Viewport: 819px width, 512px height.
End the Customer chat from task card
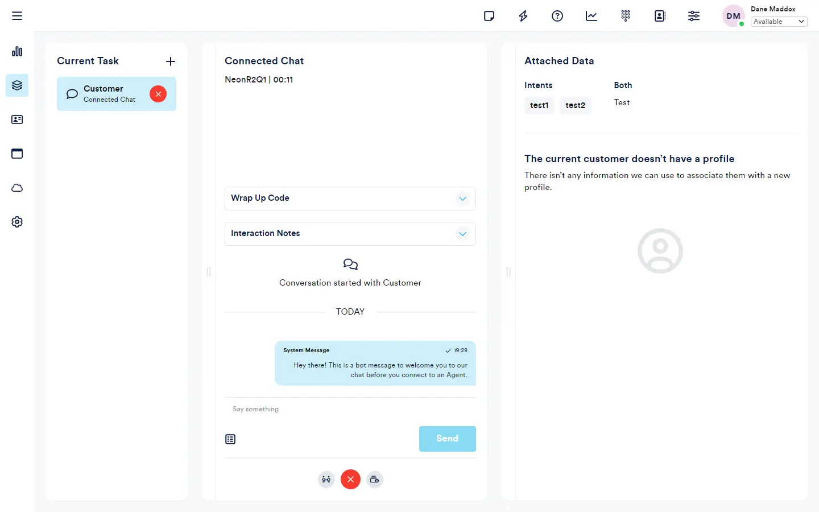pyautogui.click(x=158, y=94)
